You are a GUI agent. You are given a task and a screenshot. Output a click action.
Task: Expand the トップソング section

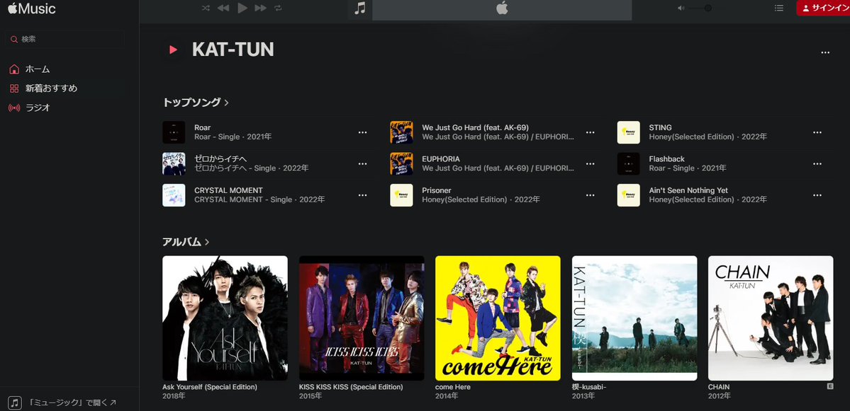226,102
